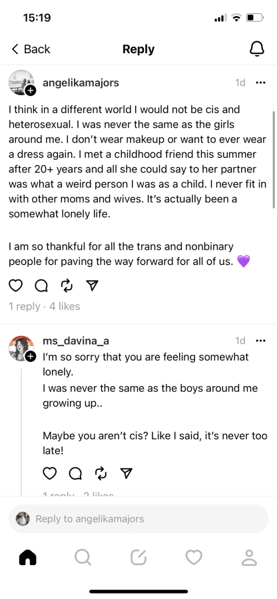Repost angelikamajors' post
Screen dimensions: 277x599
[67, 286]
